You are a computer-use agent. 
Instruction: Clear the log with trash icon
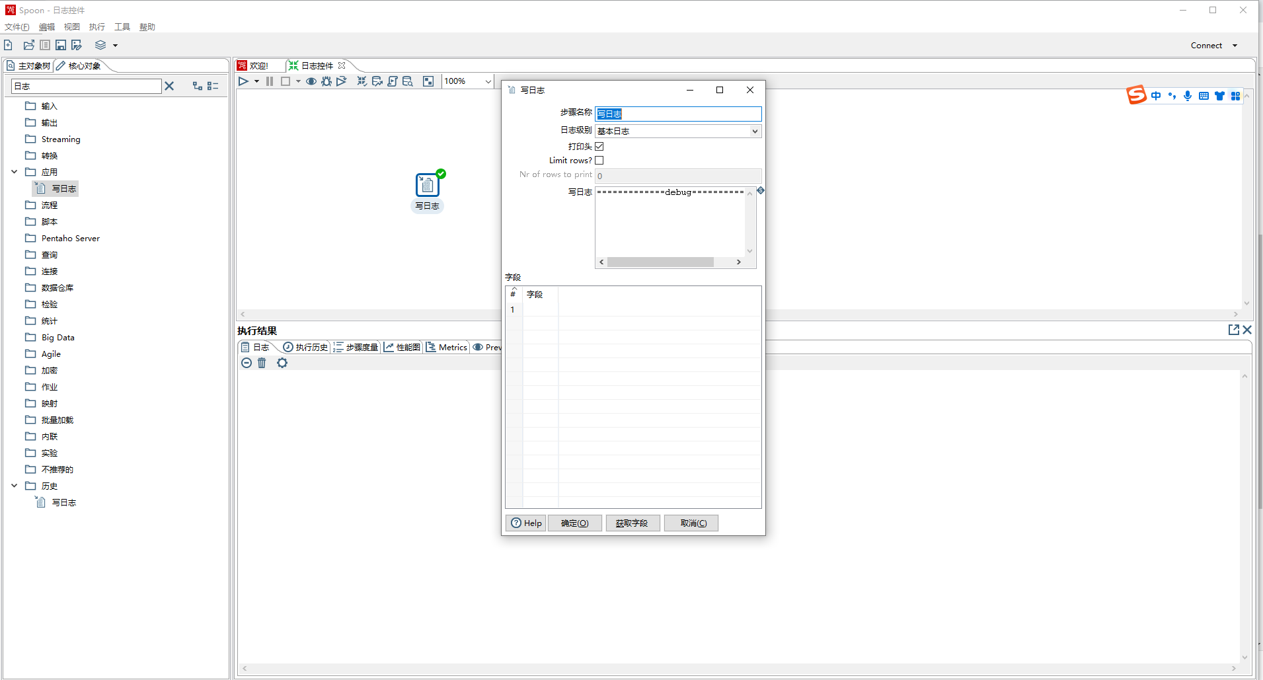[x=262, y=363]
